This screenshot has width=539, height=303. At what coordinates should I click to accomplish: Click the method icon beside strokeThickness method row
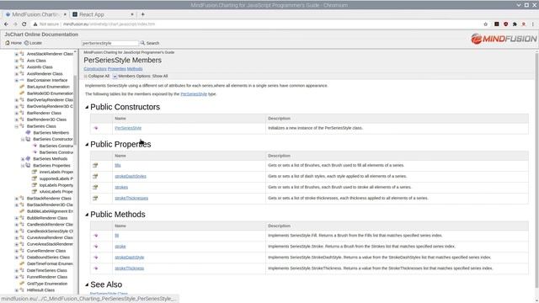click(96, 268)
